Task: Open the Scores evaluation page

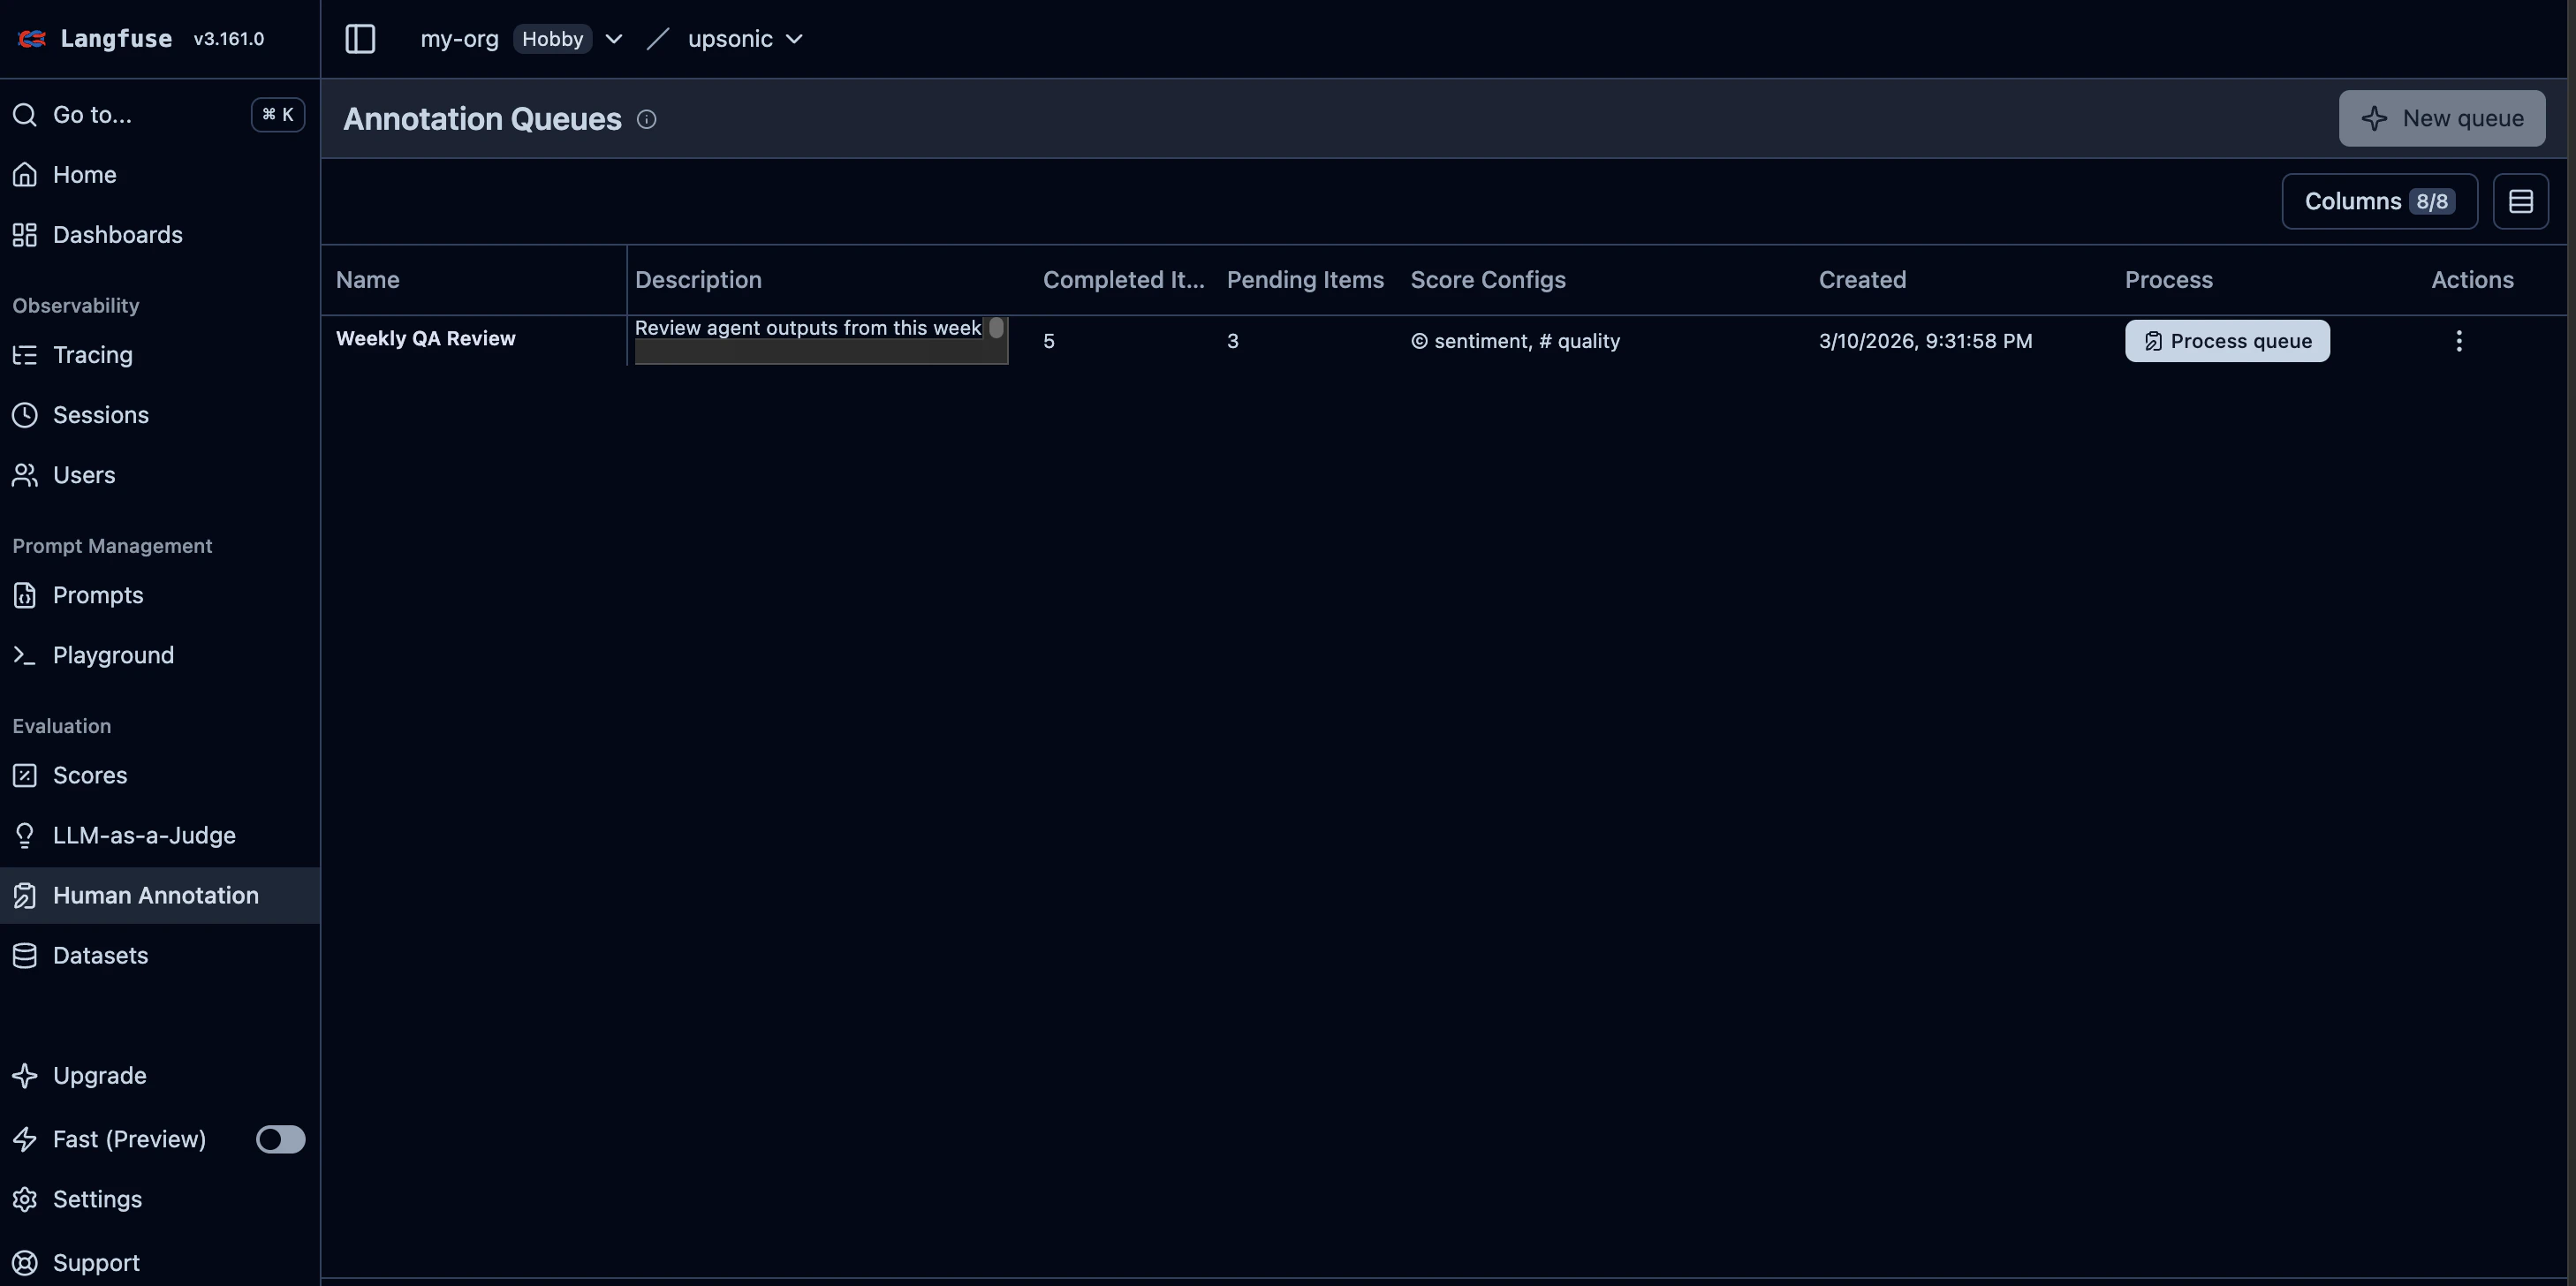Action: point(89,774)
